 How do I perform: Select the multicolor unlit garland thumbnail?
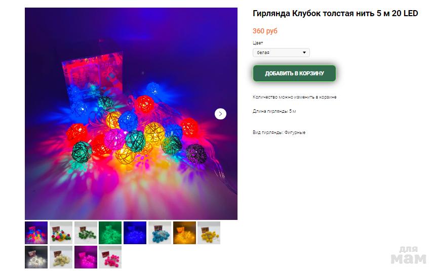coord(61,233)
